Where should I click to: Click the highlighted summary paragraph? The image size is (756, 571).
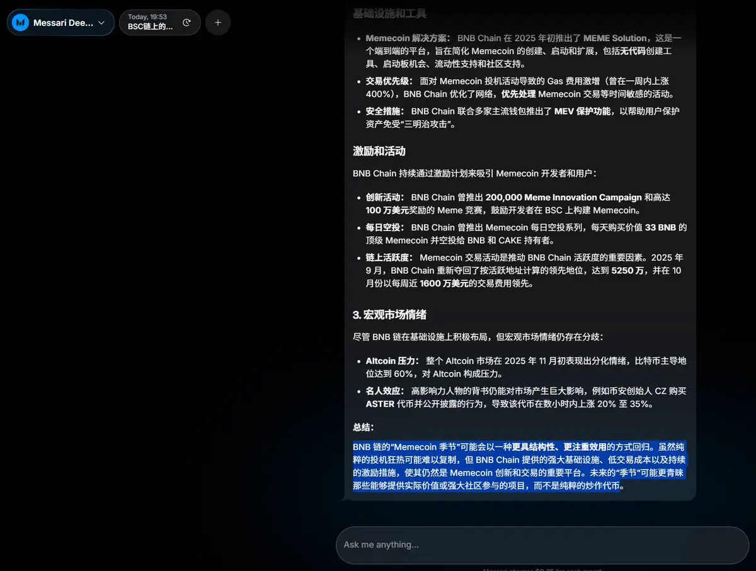(519, 466)
